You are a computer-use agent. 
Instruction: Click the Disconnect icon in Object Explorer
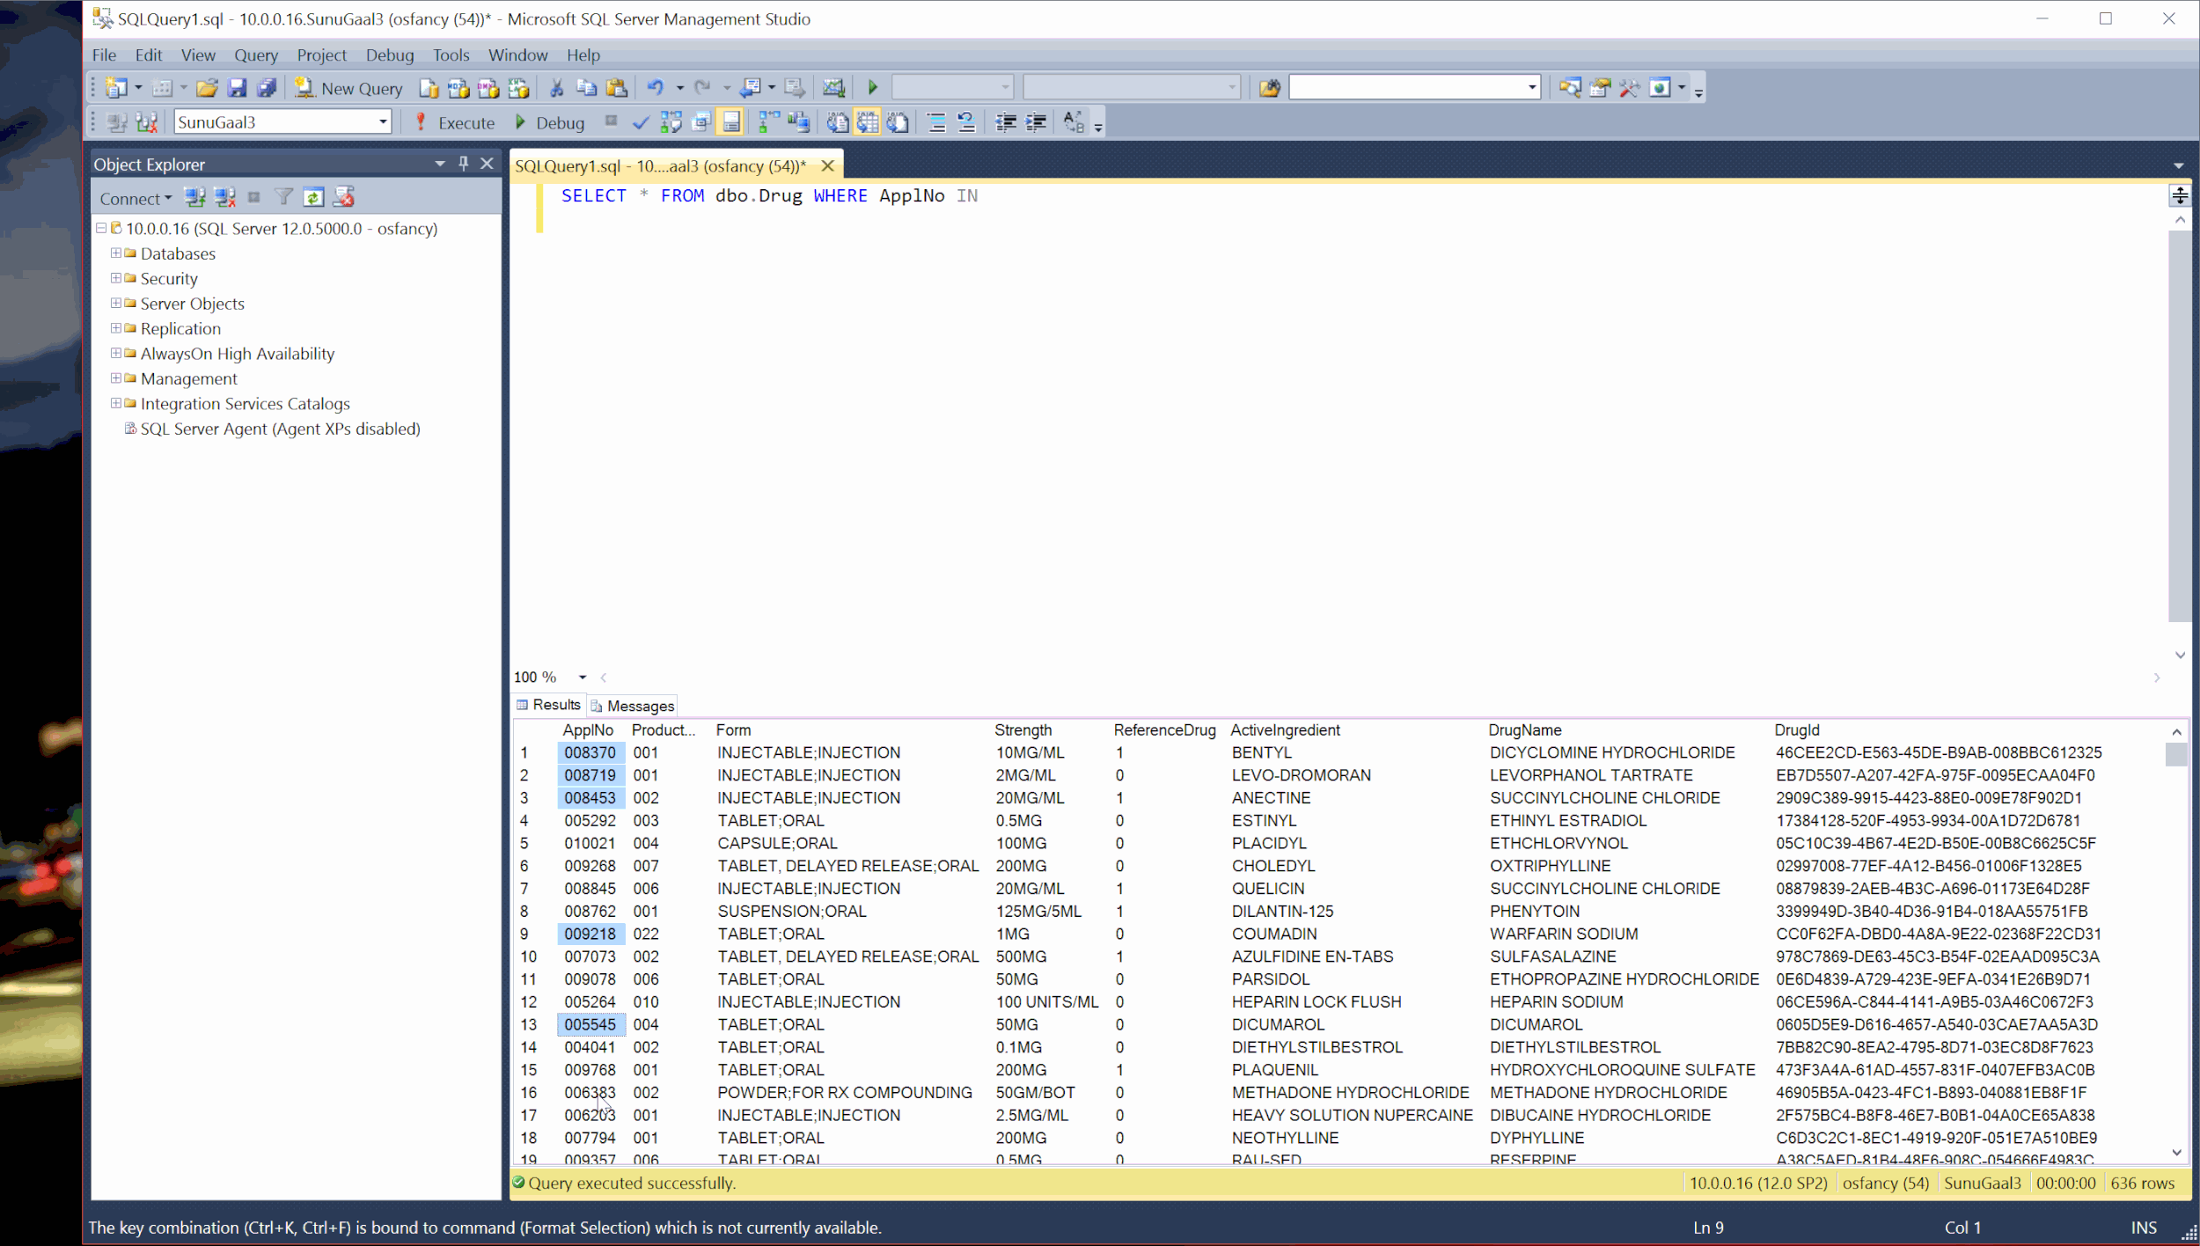(x=225, y=198)
